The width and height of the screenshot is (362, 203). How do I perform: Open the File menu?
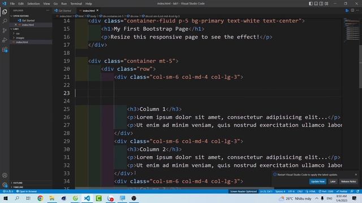coord(12,4)
